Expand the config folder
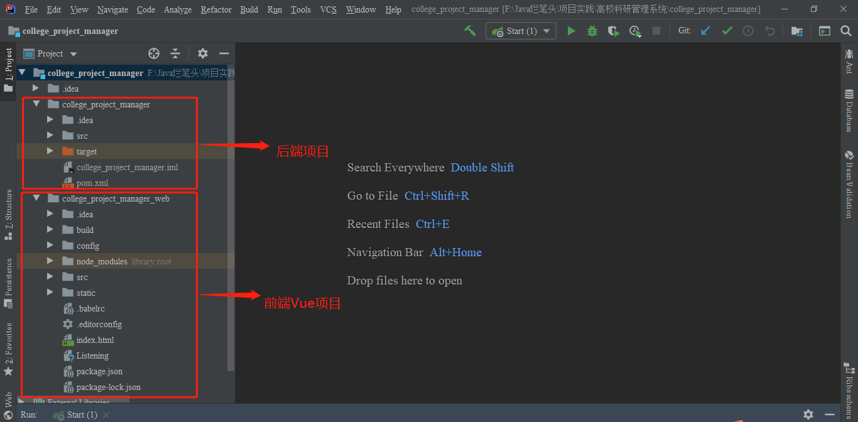This screenshot has width=858, height=422. coord(50,246)
